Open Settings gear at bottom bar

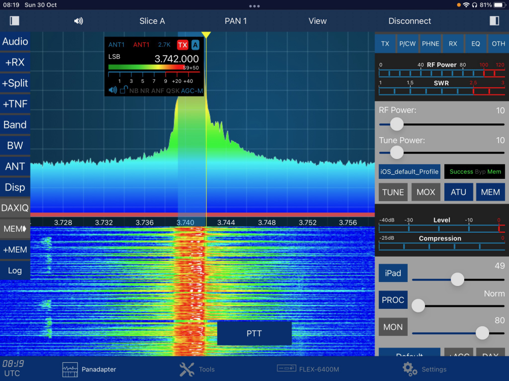[x=410, y=369]
